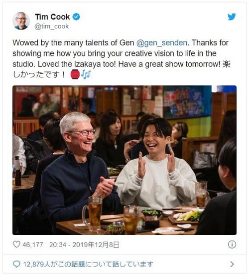Click the Twitter bird logo
The height and width of the screenshot is (276, 249).
point(232,17)
